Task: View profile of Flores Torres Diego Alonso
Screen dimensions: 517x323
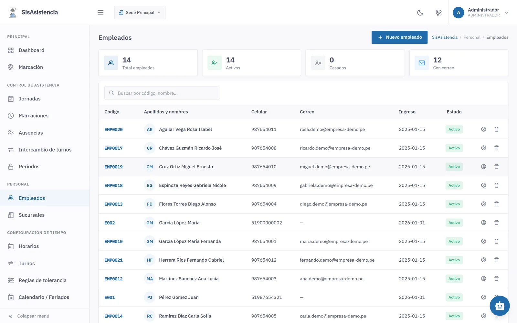Action: point(483,204)
